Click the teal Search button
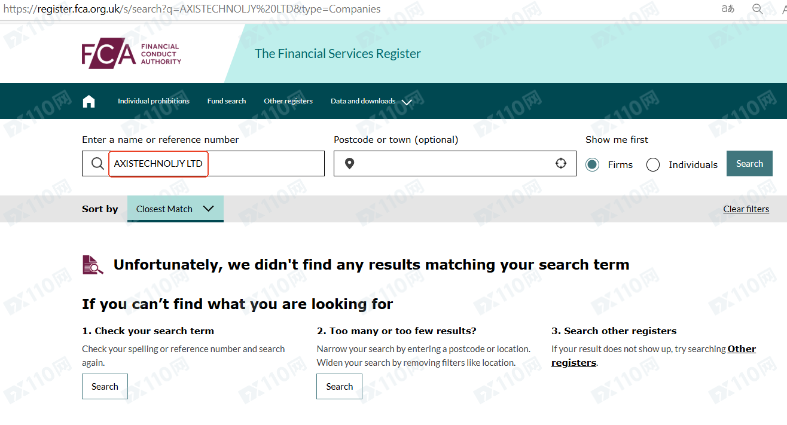The image size is (787, 425). pyautogui.click(x=749, y=163)
